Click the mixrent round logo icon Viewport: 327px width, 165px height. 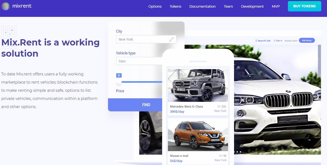tap(5, 6)
